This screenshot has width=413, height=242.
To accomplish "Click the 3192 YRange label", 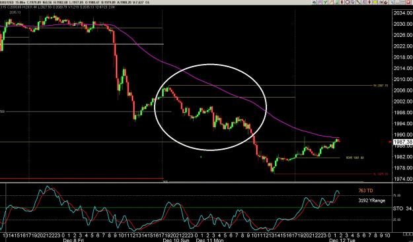I will pyautogui.click(x=371, y=200).
